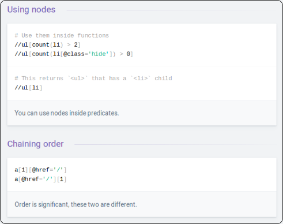Screen dimensions: 283x224
Task: Click the text 'You can use nodes inside predicates.'
Action: pyautogui.click(x=67, y=113)
